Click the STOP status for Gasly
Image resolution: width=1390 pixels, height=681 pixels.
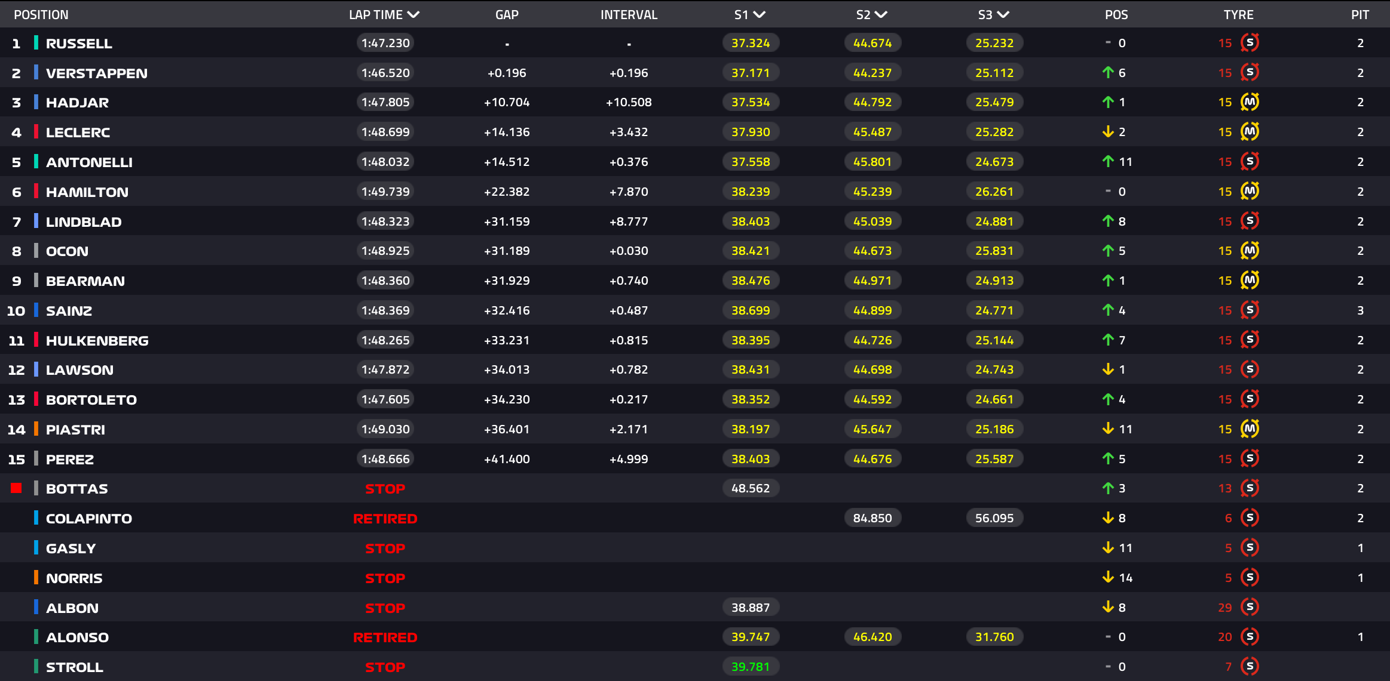(385, 549)
